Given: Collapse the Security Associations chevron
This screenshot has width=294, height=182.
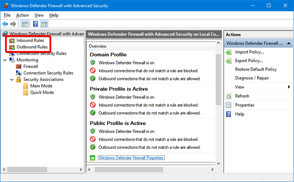Looking at the screenshot, I should click(x=12, y=80).
